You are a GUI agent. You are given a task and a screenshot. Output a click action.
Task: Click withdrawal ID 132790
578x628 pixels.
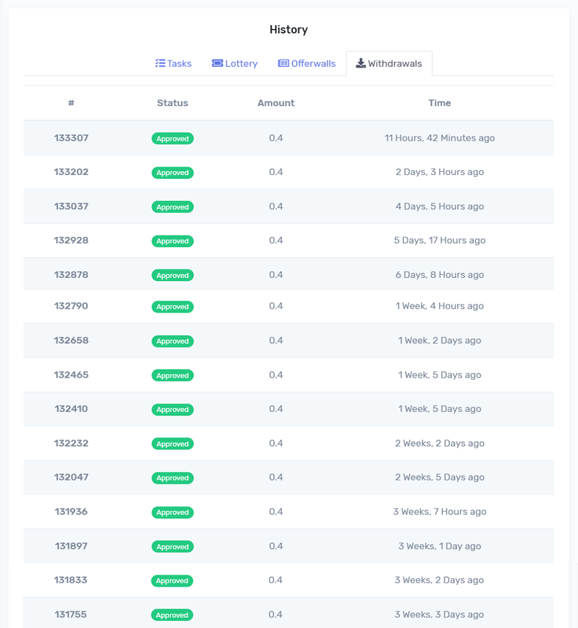click(x=71, y=306)
